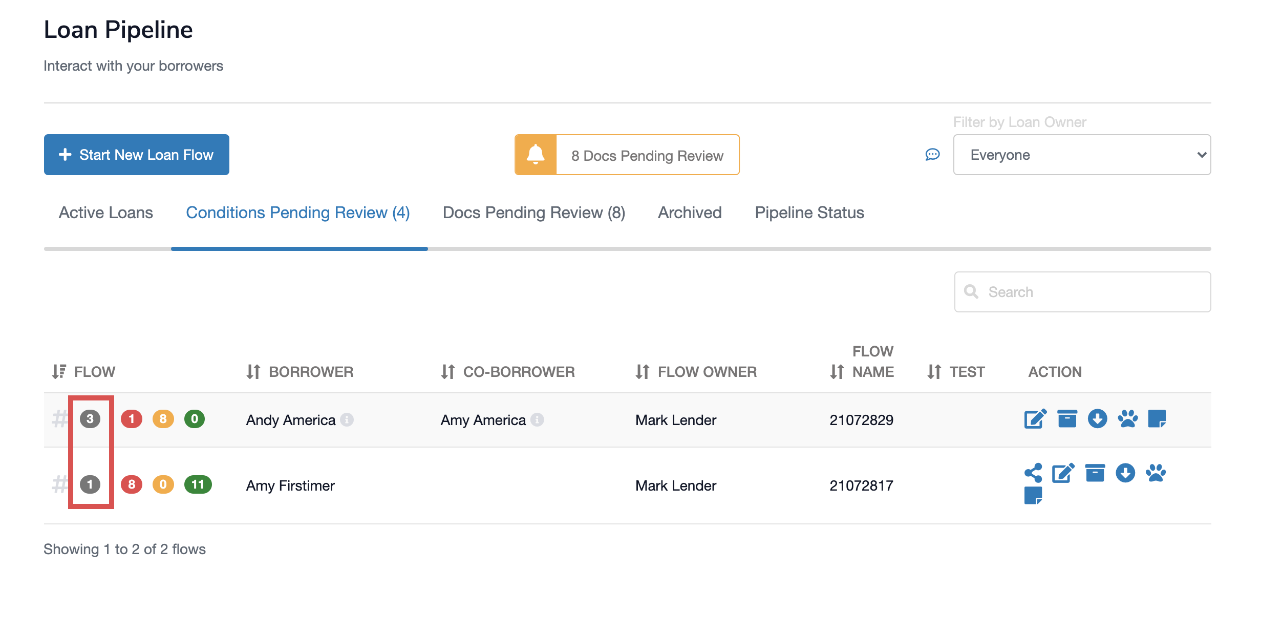The image size is (1282, 634).
Task: Click the orange badge showing 8
Action: [x=163, y=419]
